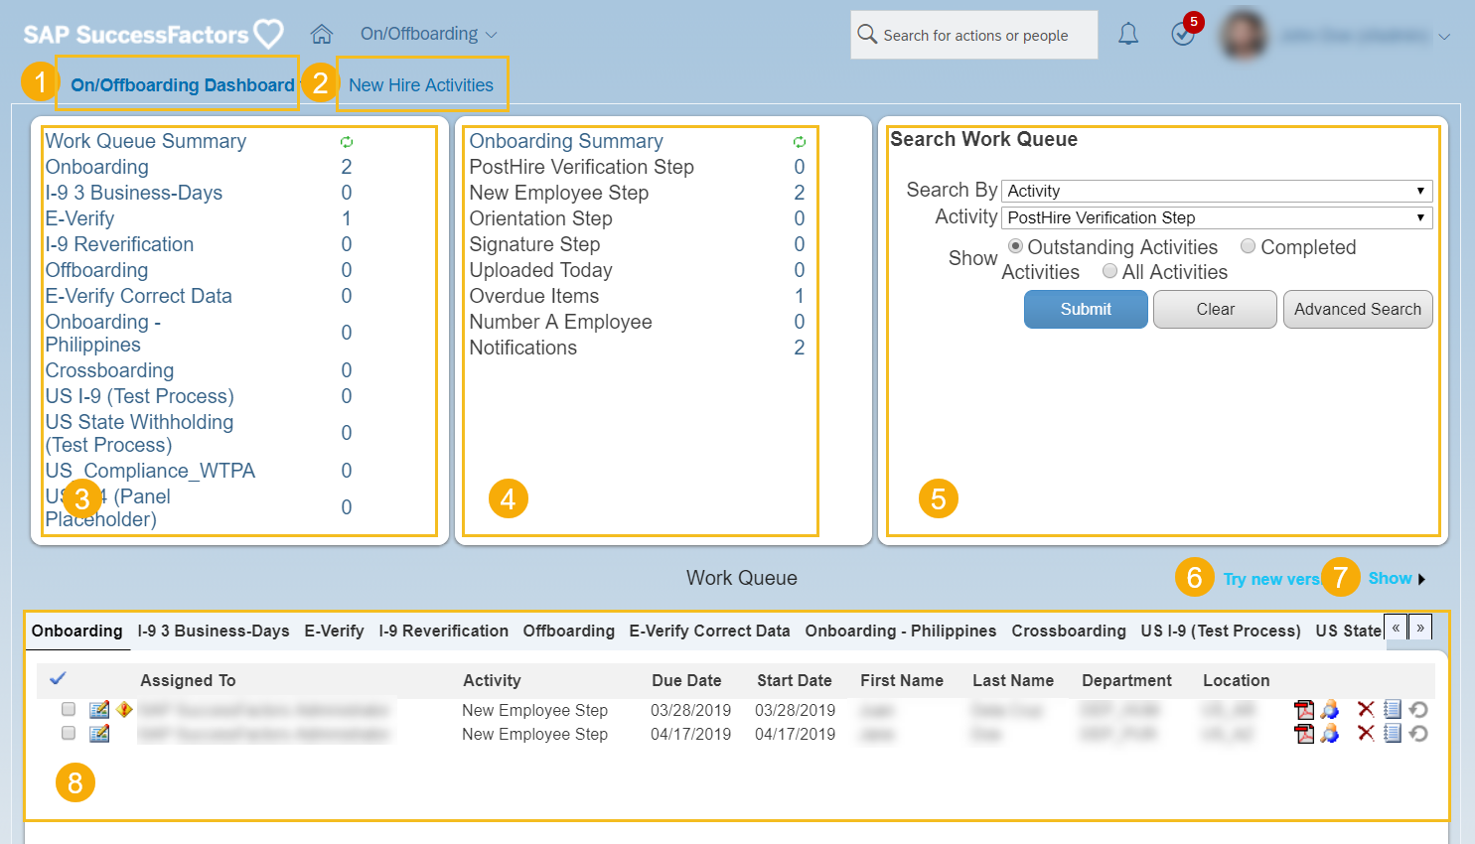Click the restart arrow icon in 03/28/2019 row
Image resolution: width=1475 pixels, height=844 pixels.
pos(1418,709)
